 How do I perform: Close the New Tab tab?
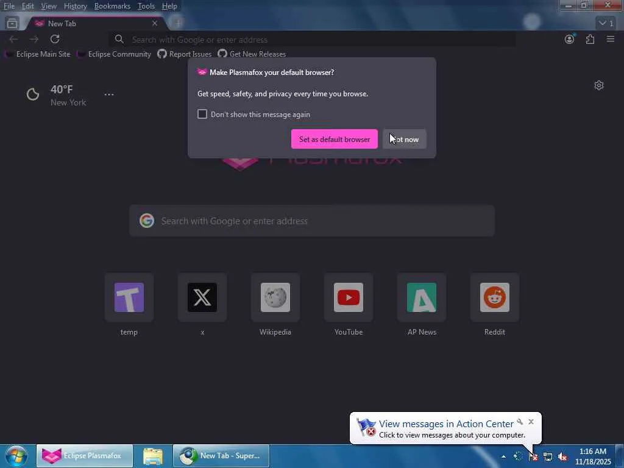pyautogui.click(x=155, y=24)
